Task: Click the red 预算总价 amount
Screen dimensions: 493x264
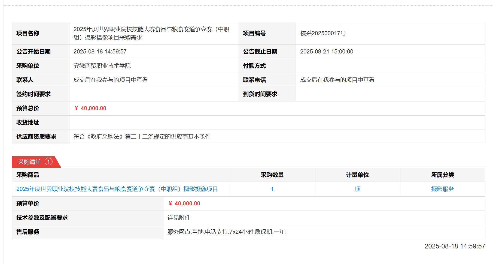Action: click(x=90, y=108)
